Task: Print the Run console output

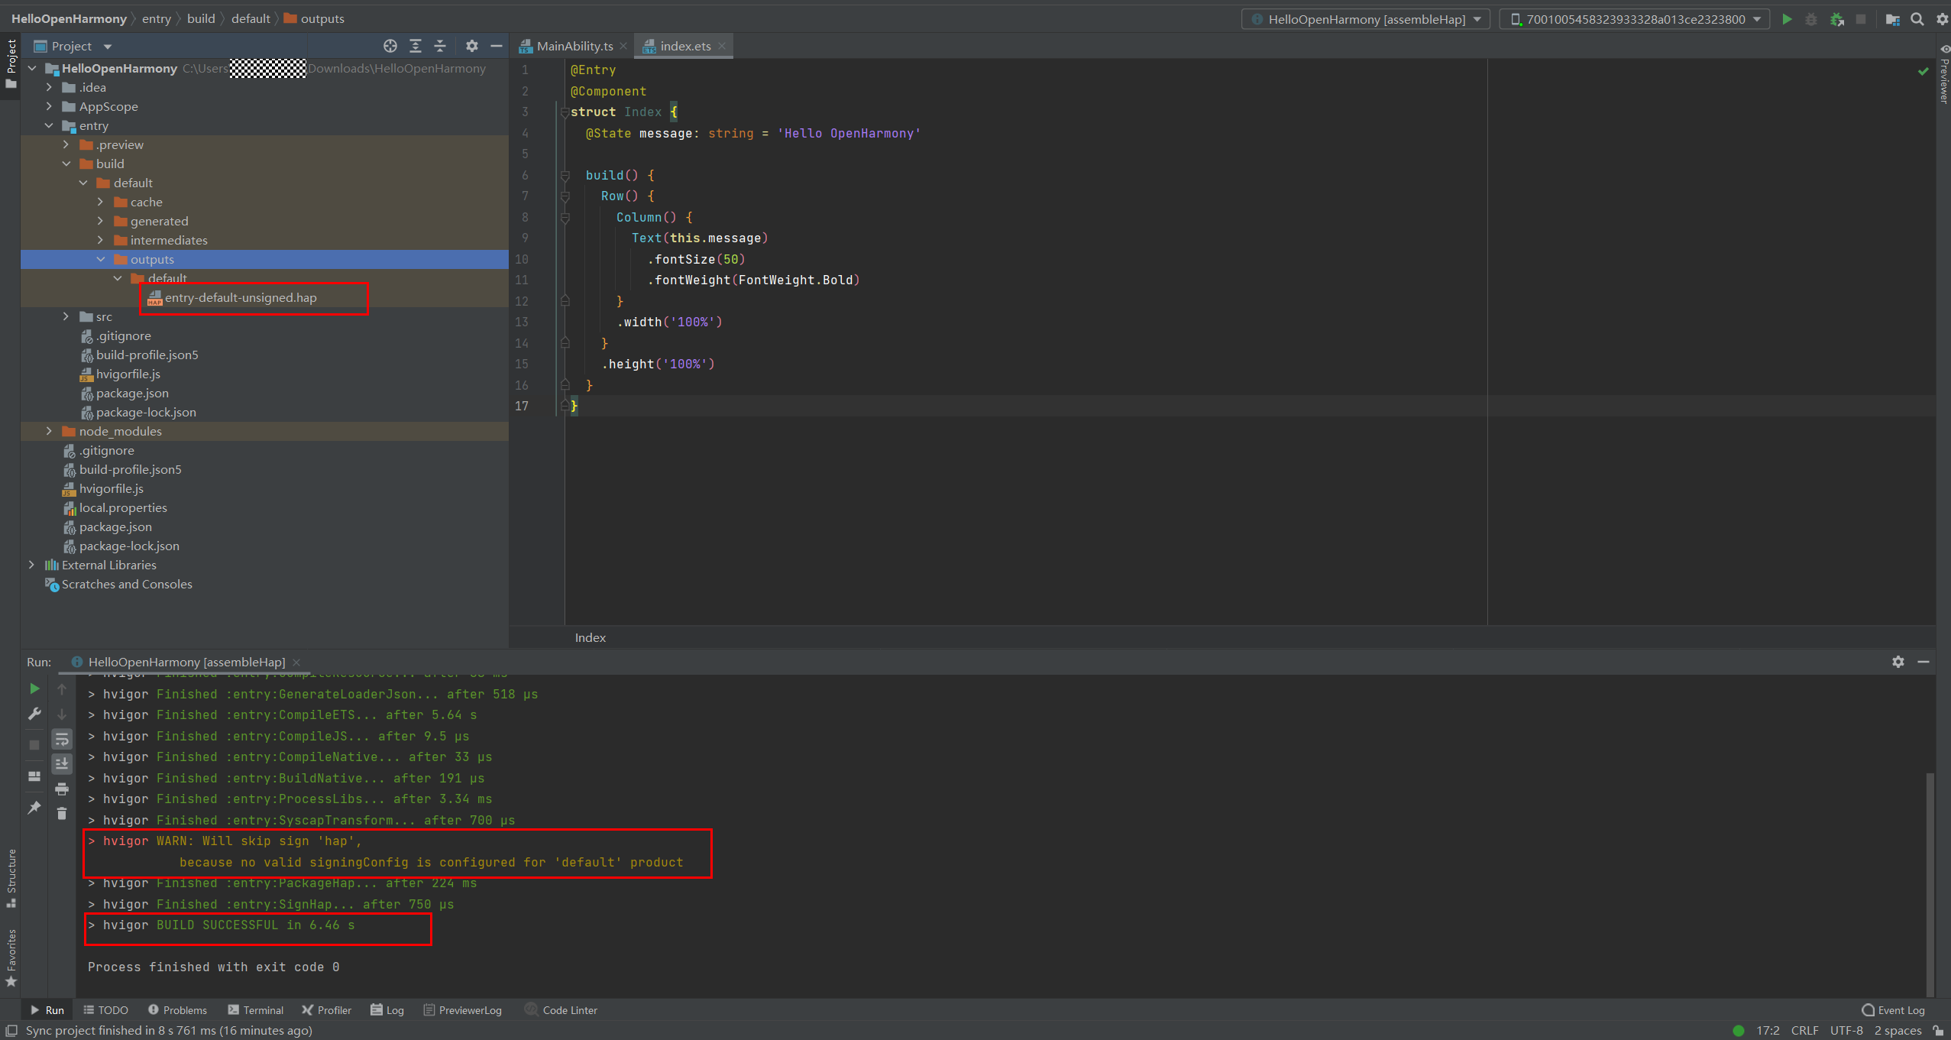Action: 62,789
